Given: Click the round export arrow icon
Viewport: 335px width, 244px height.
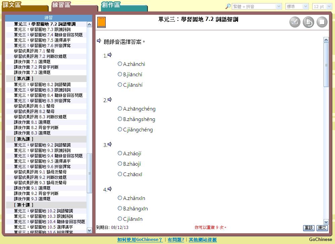Looking at the screenshot, I should point(295,22).
